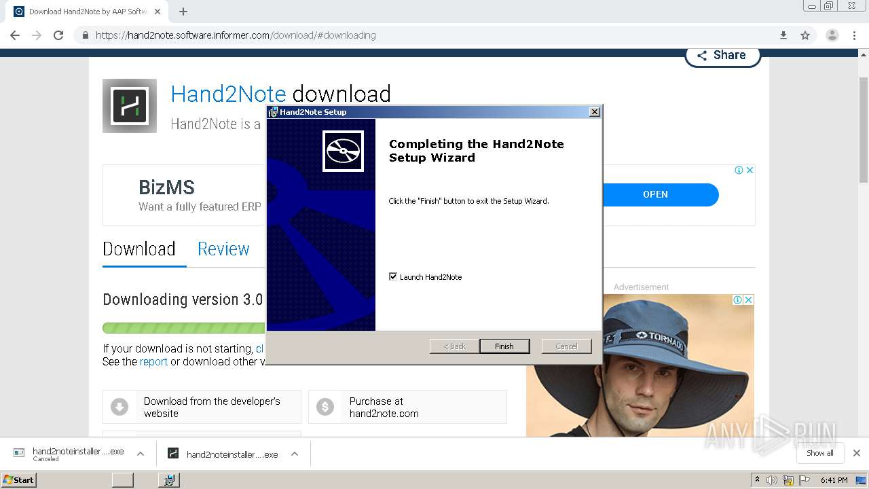Image resolution: width=869 pixels, height=489 pixels.
Task: Click the OPEN button in BizMS ad
Action: pyautogui.click(x=655, y=194)
